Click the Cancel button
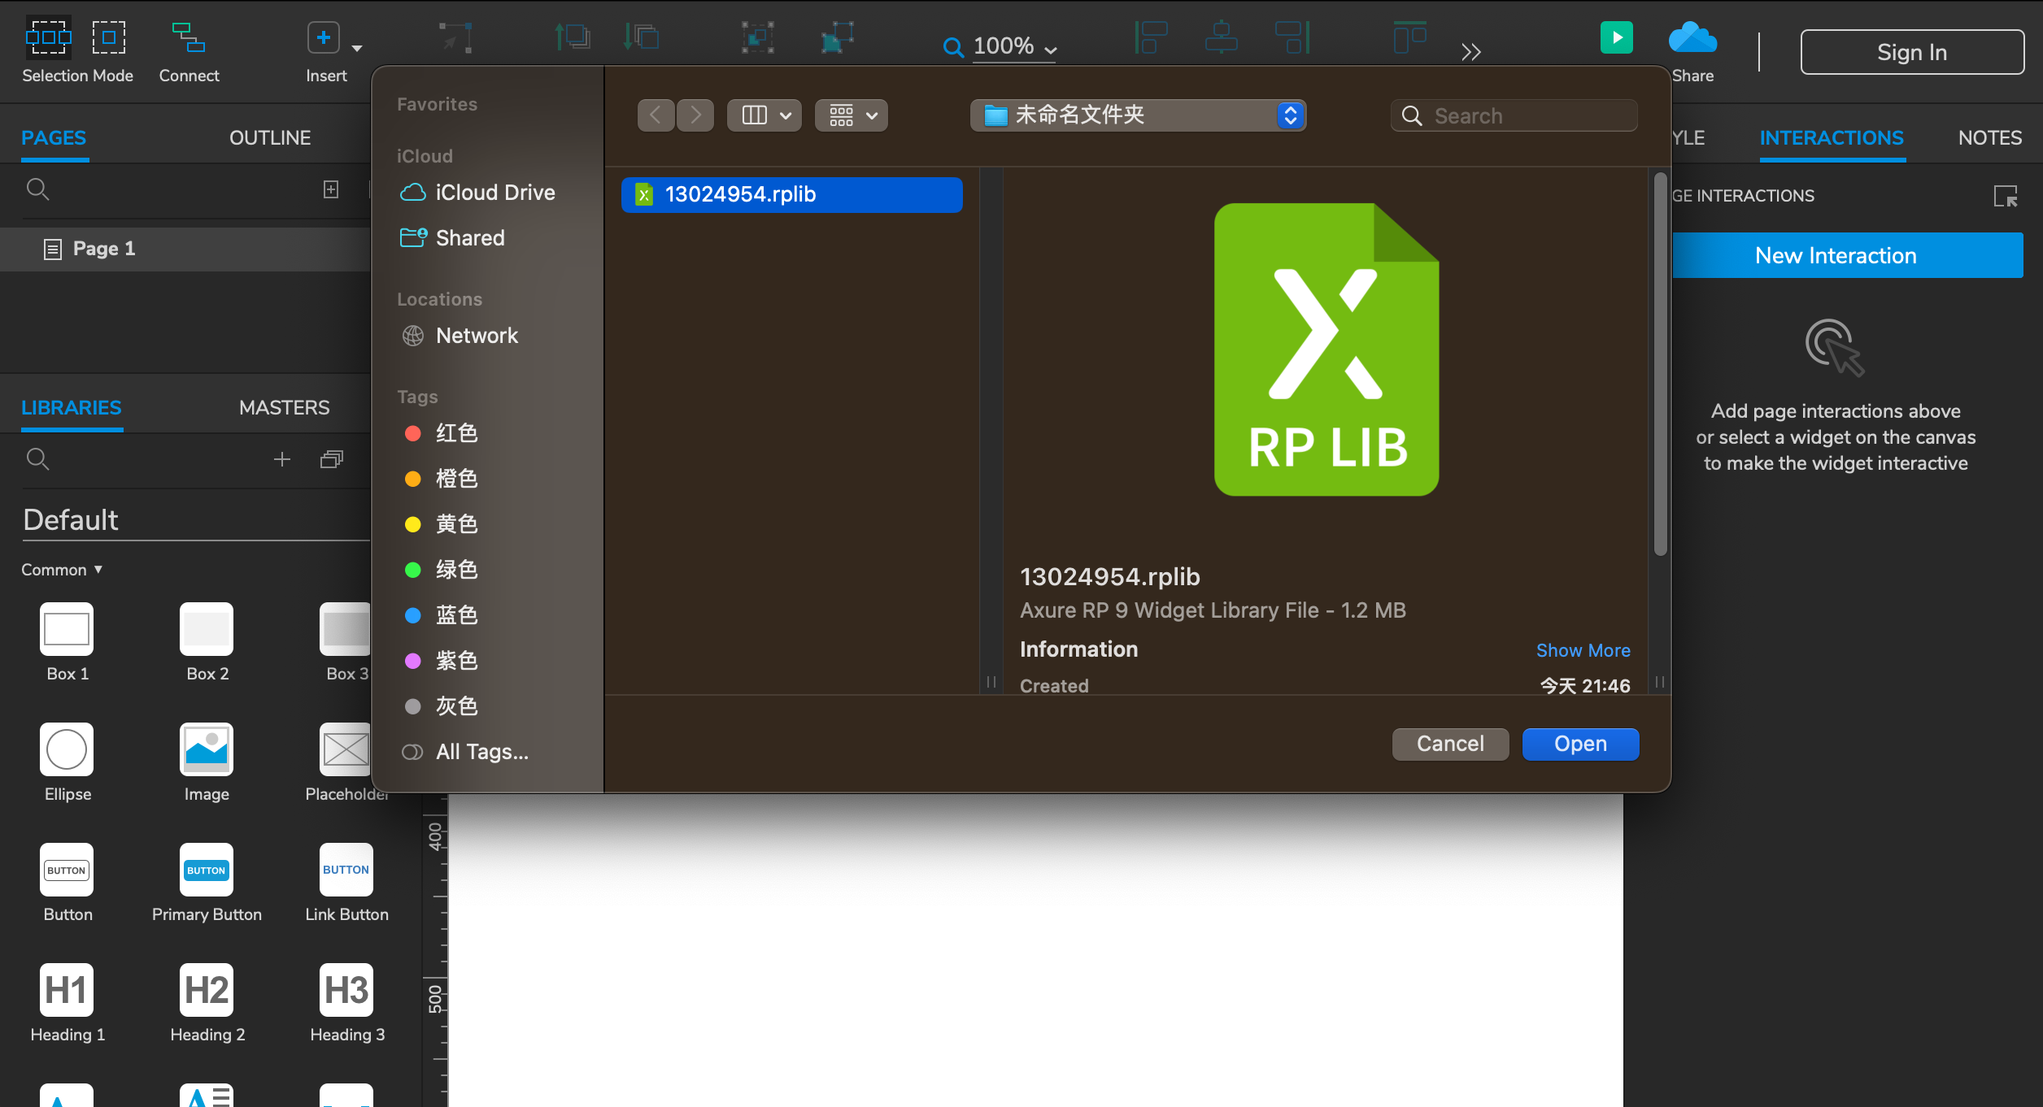 tap(1450, 745)
